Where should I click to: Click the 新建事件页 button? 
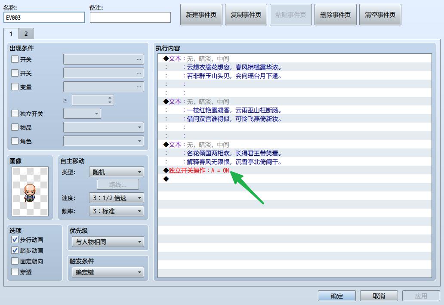pos(201,15)
